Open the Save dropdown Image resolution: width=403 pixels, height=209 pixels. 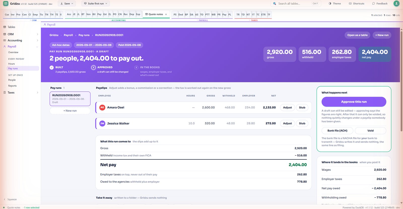click(67, 4)
